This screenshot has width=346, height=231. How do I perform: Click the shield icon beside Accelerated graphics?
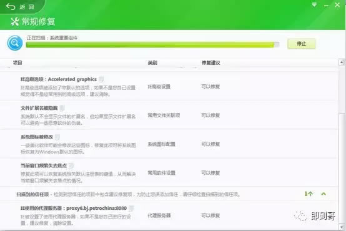(x=101, y=79)
